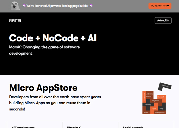Screen dimensions: 179x128
Task: Open the "NFT marketplace" card
Action: tap(35, 125)
